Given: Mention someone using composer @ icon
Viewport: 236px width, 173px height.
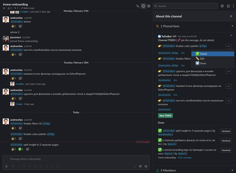Looking at the screenshot, I should (140, 166).
